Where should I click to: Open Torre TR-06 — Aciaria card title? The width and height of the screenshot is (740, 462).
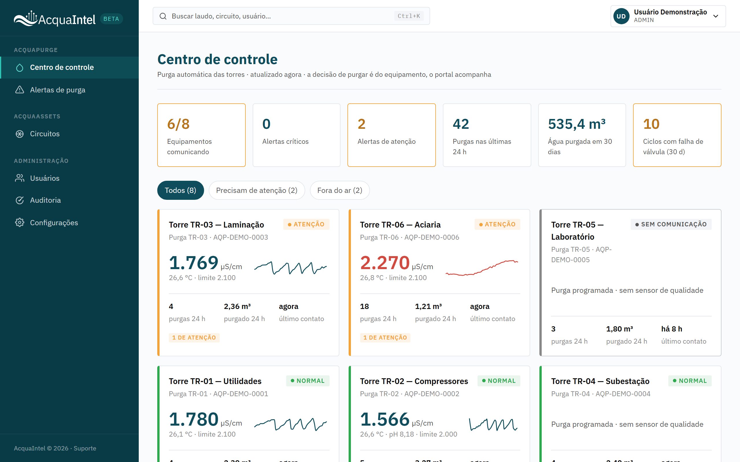pos(400,225)
